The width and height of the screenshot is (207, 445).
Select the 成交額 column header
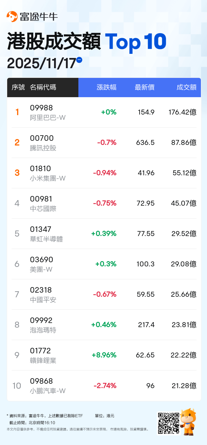tap(186, 88)
